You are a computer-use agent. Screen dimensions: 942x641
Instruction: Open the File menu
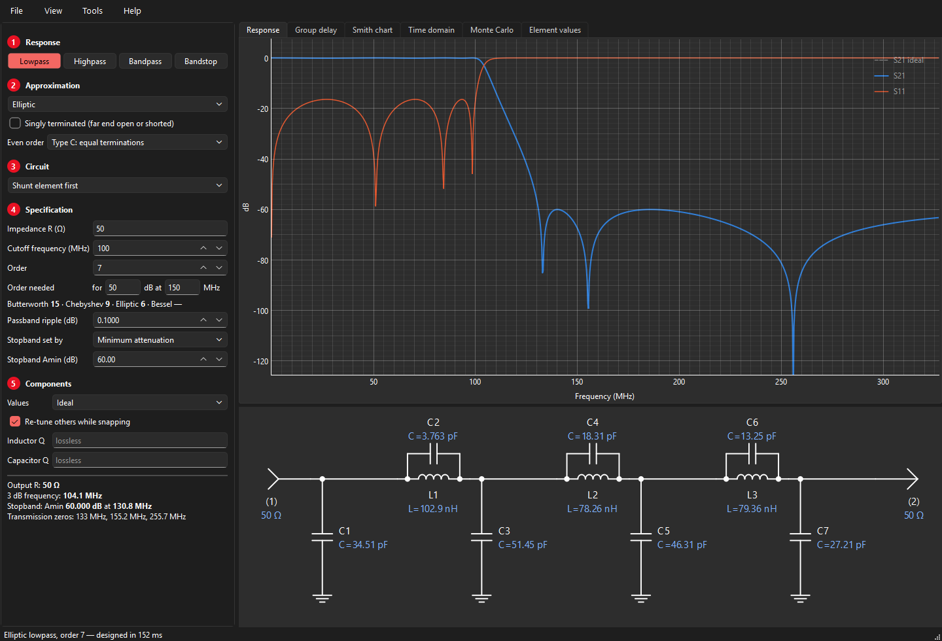(17, 10)
